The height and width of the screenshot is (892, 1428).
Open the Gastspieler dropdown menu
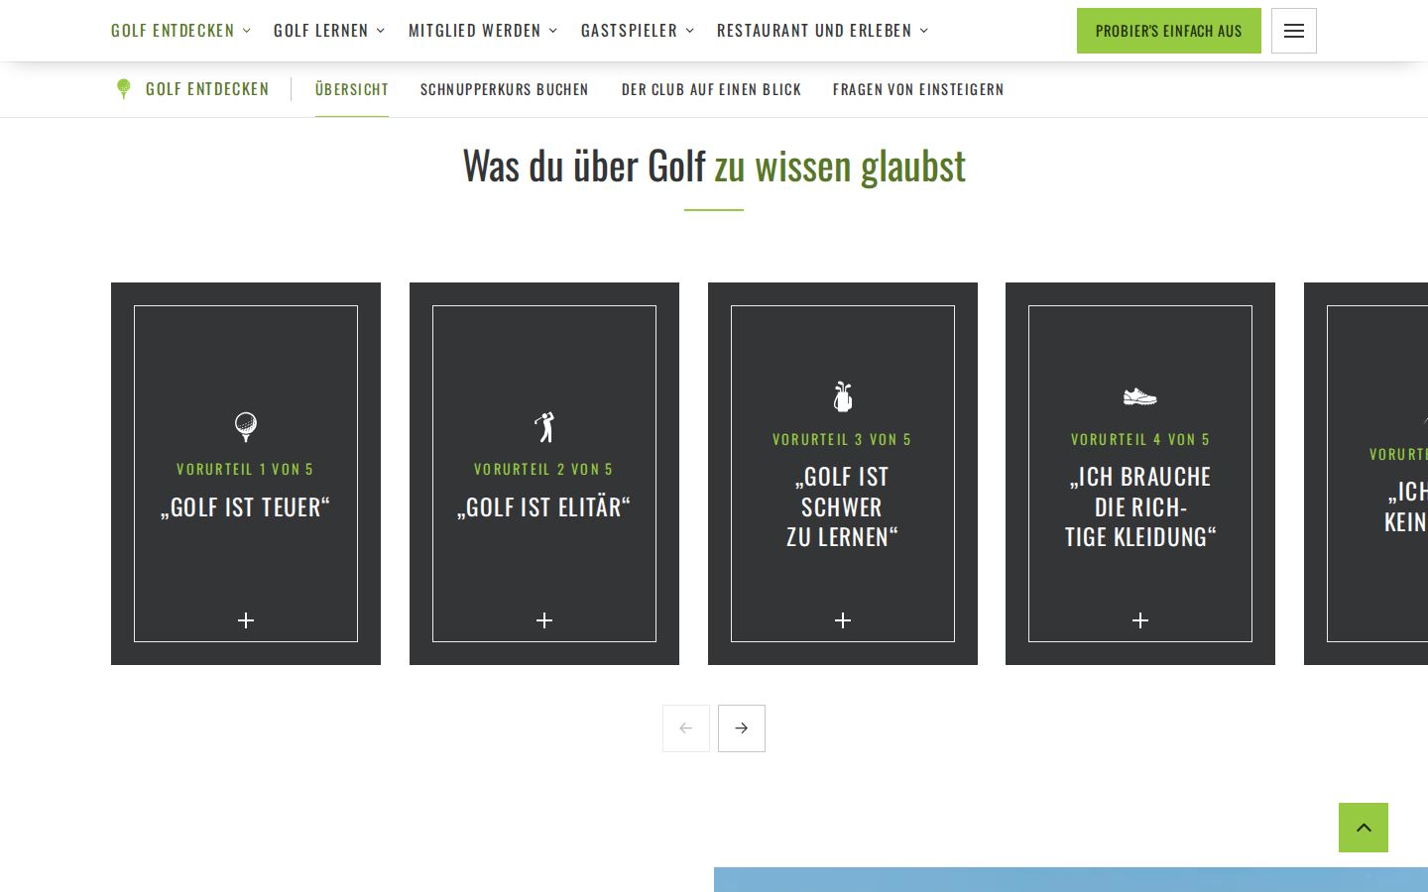[x=638, y=31]
